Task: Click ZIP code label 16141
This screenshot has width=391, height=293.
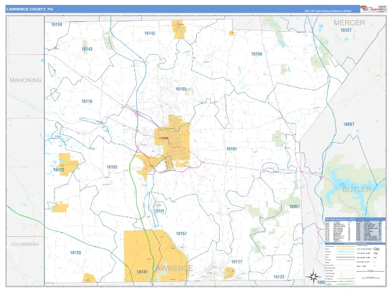Action: 142,272
